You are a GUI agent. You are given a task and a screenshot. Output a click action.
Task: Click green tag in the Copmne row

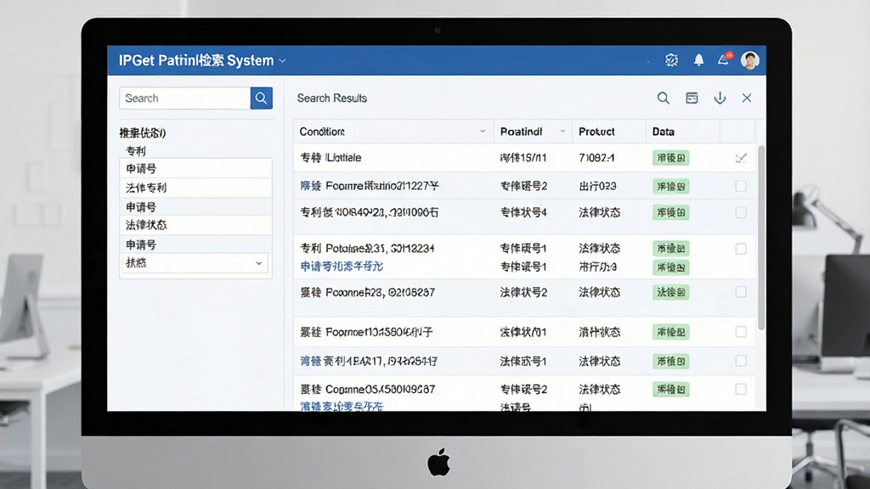point(671,389)
